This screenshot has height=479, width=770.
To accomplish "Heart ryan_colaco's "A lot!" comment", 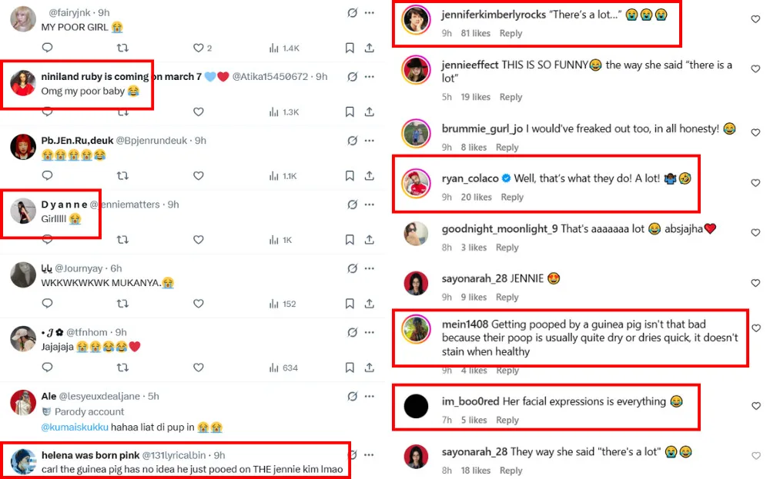I will click(755, 183).
